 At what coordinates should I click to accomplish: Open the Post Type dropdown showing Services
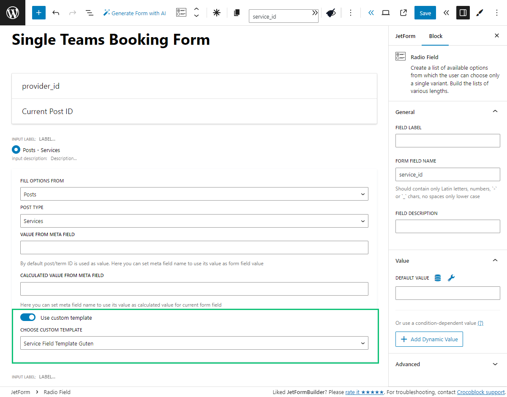point(194,220)
